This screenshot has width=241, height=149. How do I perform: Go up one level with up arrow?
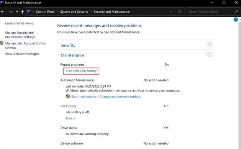tap(23, 12)
